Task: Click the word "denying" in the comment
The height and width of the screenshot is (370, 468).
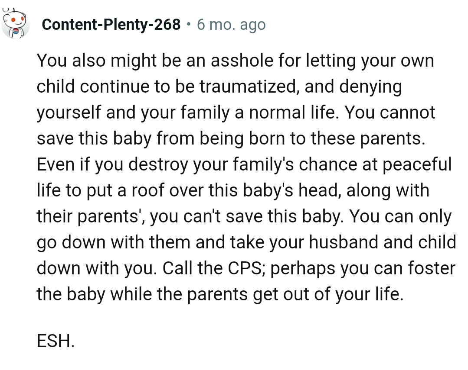Action: [x=371, y=87]
